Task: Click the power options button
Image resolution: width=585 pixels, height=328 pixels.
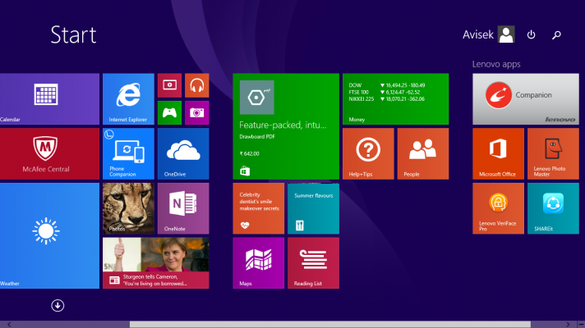Action: pos(531,34)
